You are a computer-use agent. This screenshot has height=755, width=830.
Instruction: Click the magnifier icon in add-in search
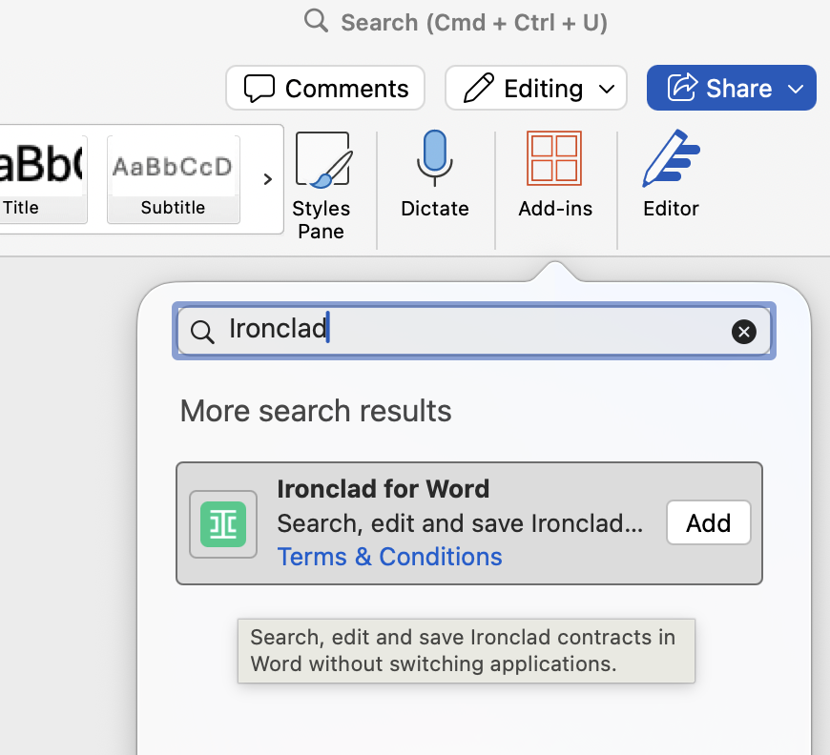point(202,332)
